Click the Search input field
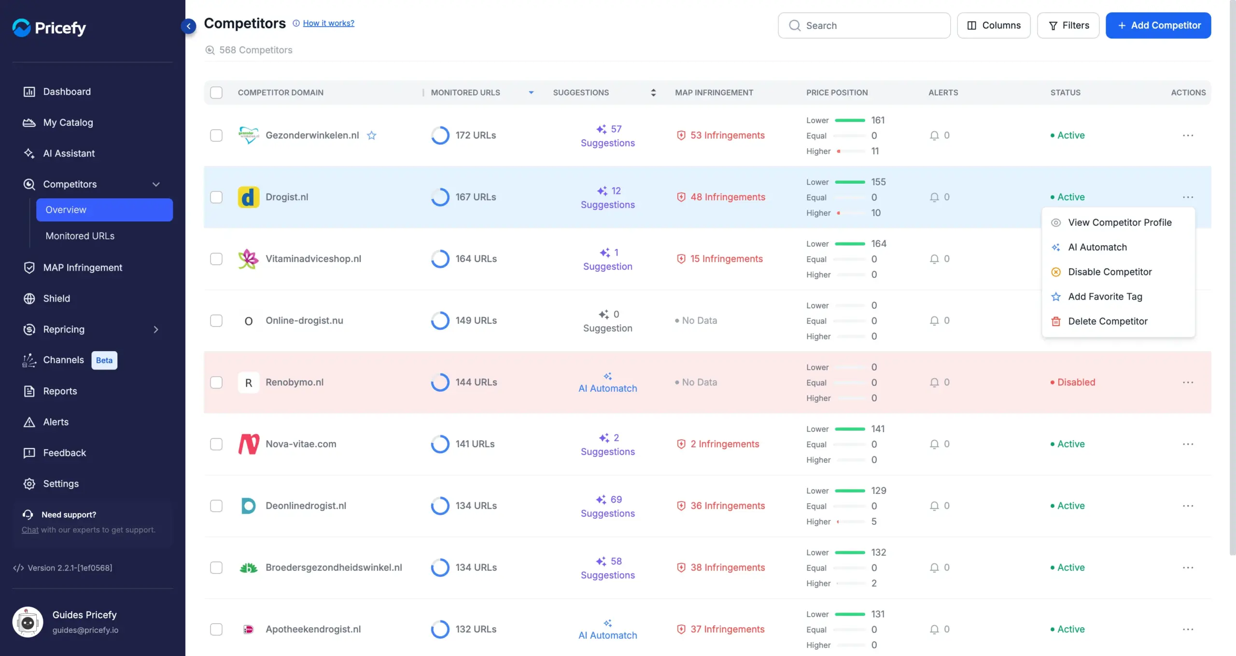The image size is (1236, 656). [x=864, y=26]
